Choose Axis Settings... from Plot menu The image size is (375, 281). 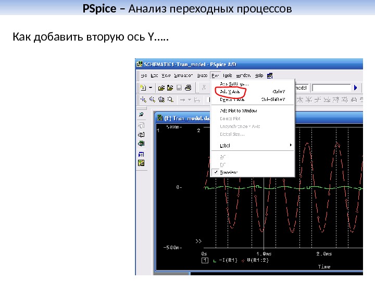(252, 84)
